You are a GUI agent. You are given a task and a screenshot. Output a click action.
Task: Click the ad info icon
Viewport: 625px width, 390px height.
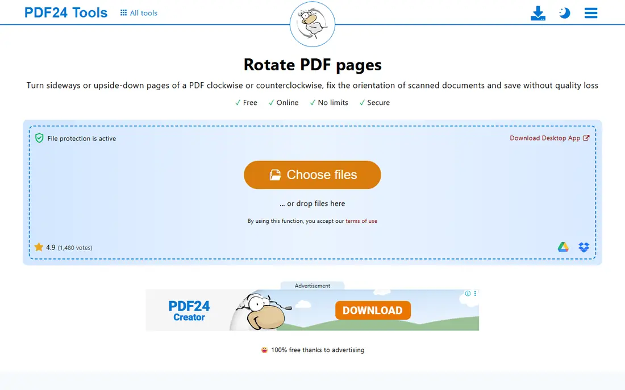(x=468, y=294)
